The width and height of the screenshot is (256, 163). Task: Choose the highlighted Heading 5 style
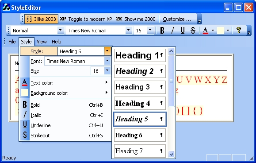(x=140, y=119)
